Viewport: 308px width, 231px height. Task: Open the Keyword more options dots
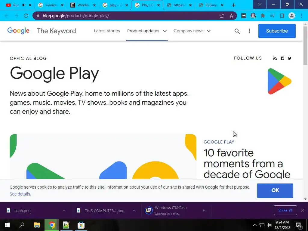pyautogui.click(x=249, y=31)
